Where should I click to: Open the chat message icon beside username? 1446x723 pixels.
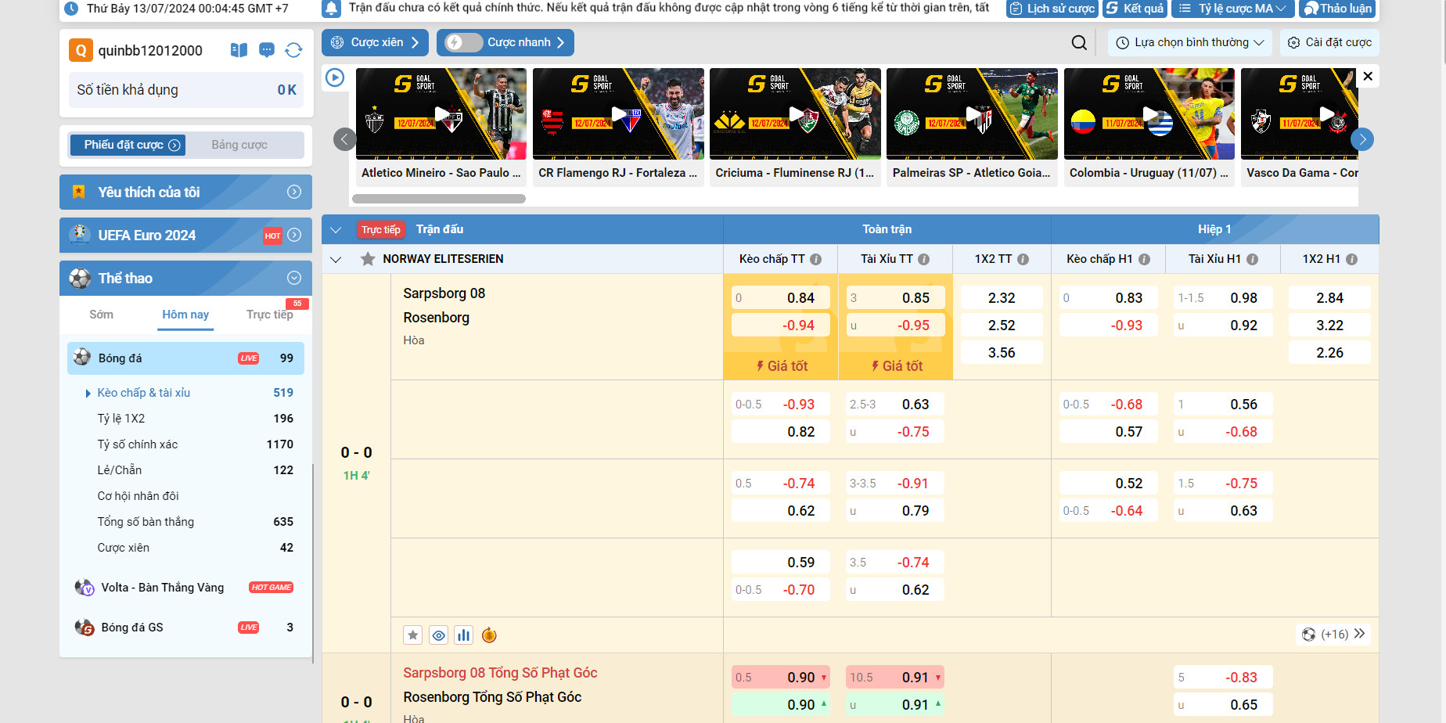pyautogui.click(x=267, y=51)
